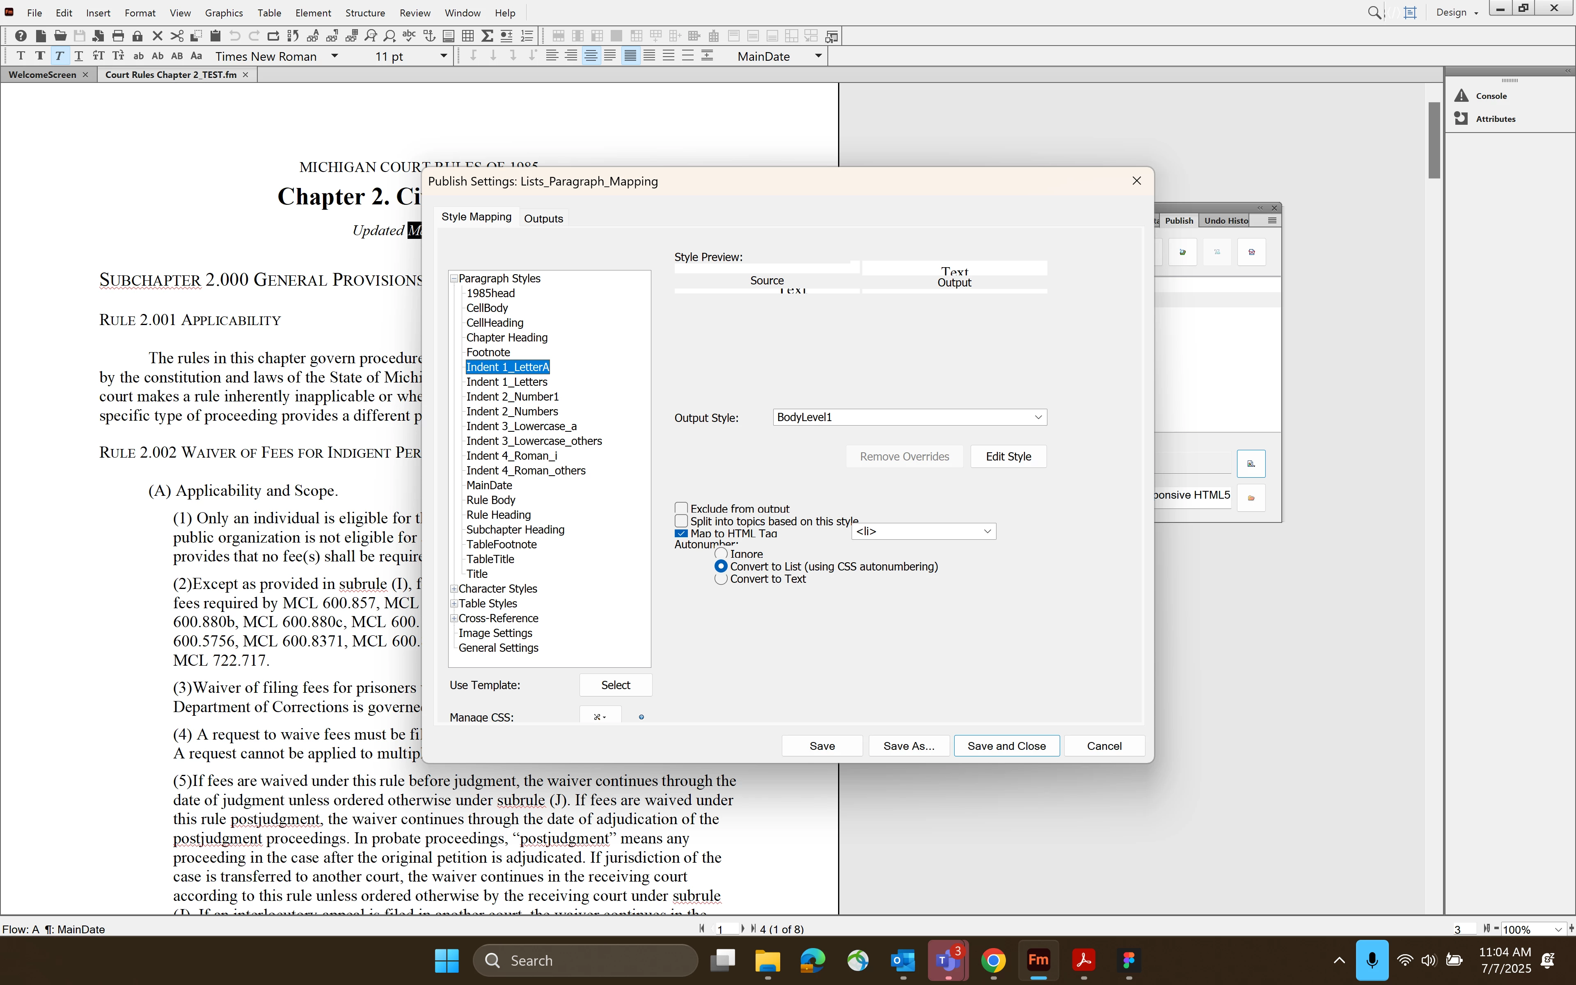Check Split into topics based on style
The image size is (1576, 985).
coord(681,520)
